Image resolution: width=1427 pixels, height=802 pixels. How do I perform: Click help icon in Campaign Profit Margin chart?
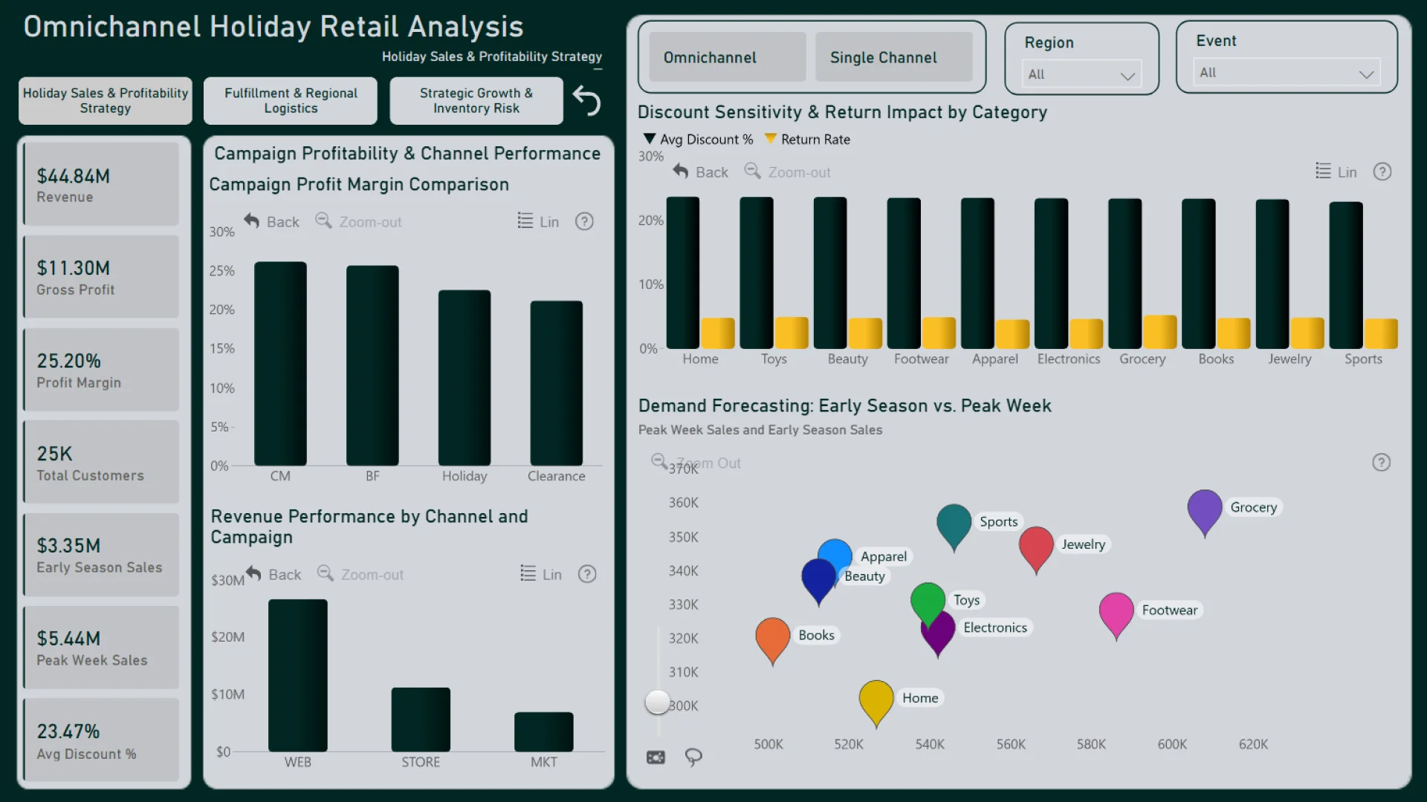tap(584, 221)
